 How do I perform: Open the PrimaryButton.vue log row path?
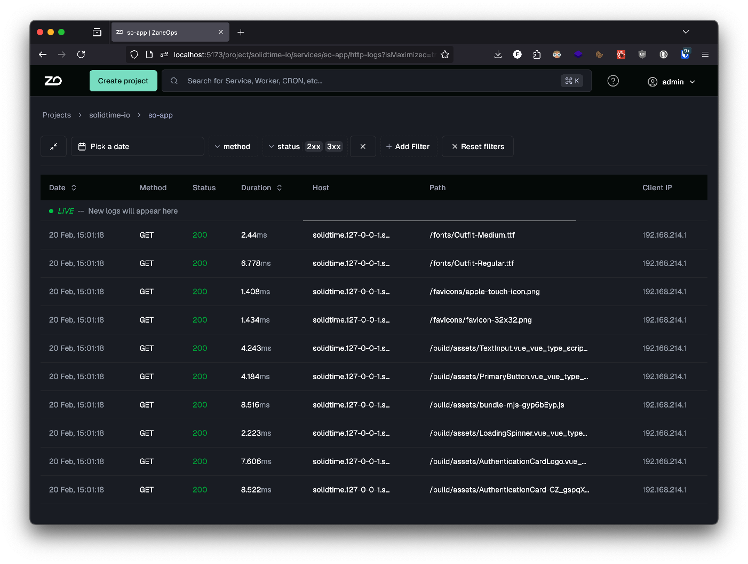click(509, 377)
